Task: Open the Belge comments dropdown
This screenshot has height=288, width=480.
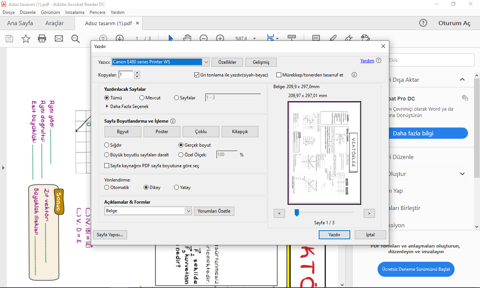Action: [x=188, y=211]
